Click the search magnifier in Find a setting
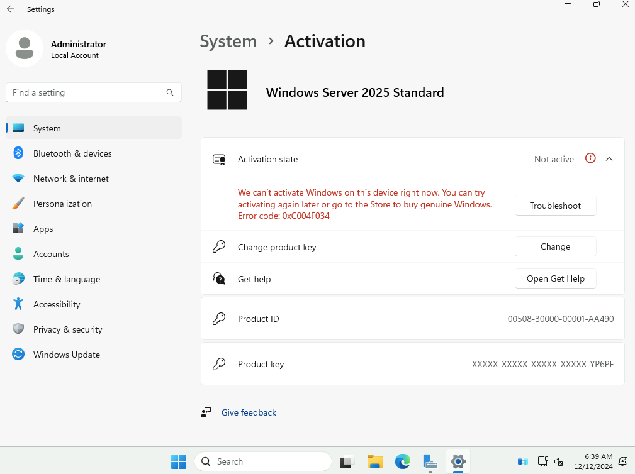 point(170,92)
